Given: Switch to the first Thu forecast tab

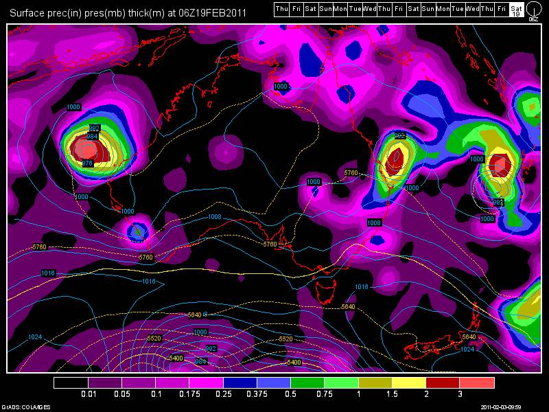Looking at the screenshot, I should pyautogui.click(x=280, y=10).
